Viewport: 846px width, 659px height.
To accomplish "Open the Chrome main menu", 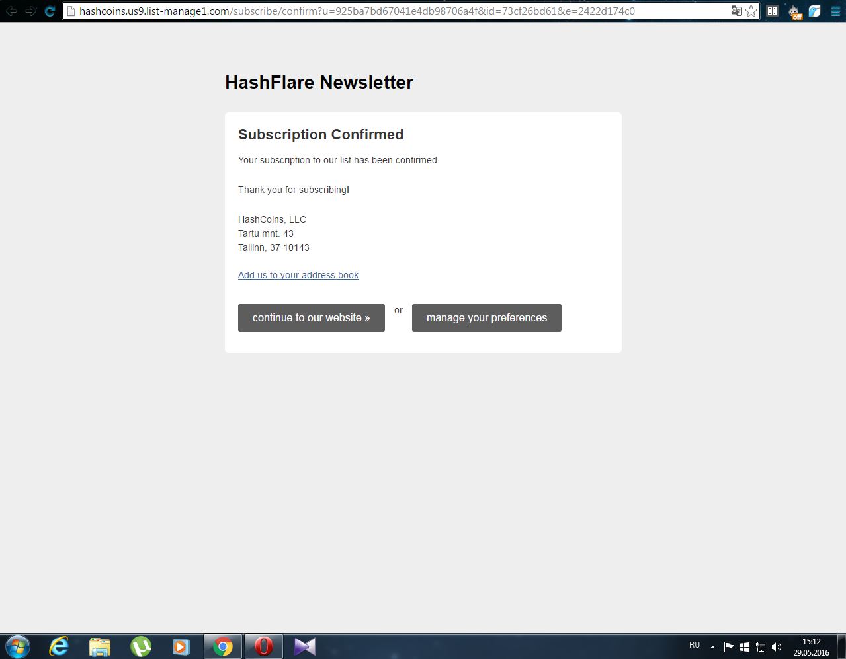I will (x=835, y=11).
